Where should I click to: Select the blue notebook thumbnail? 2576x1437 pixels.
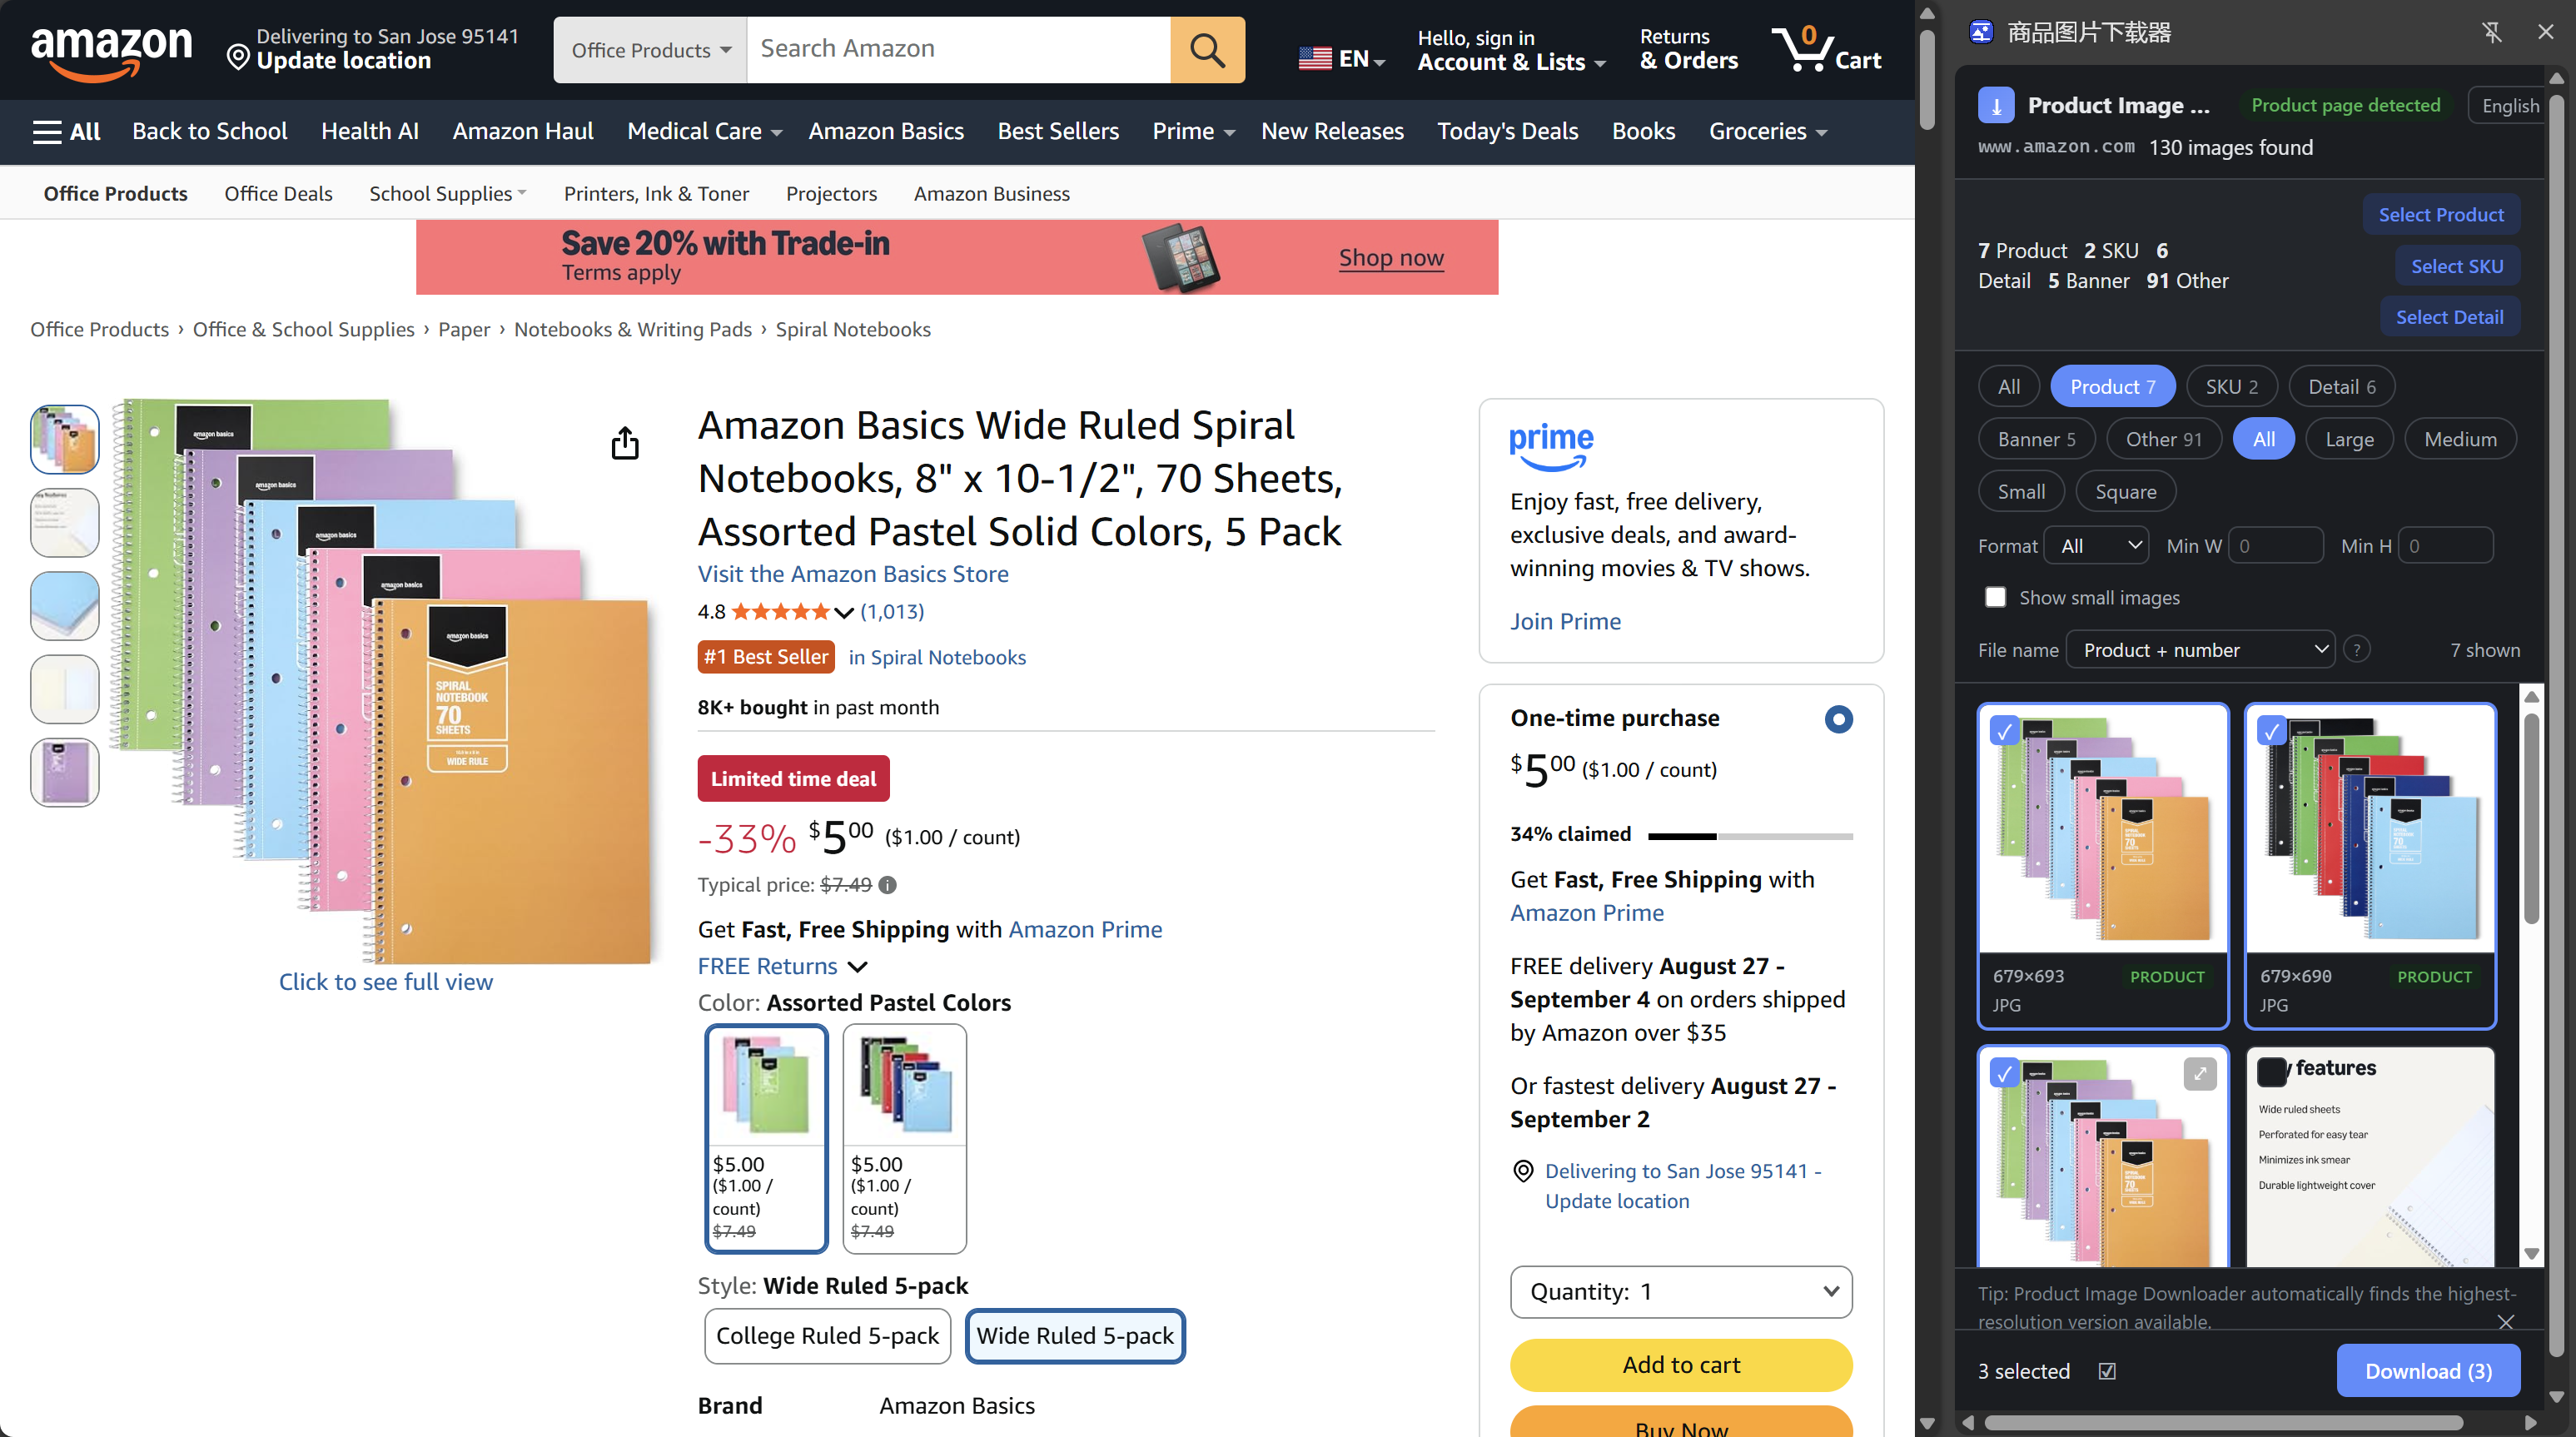coord(65,605)
